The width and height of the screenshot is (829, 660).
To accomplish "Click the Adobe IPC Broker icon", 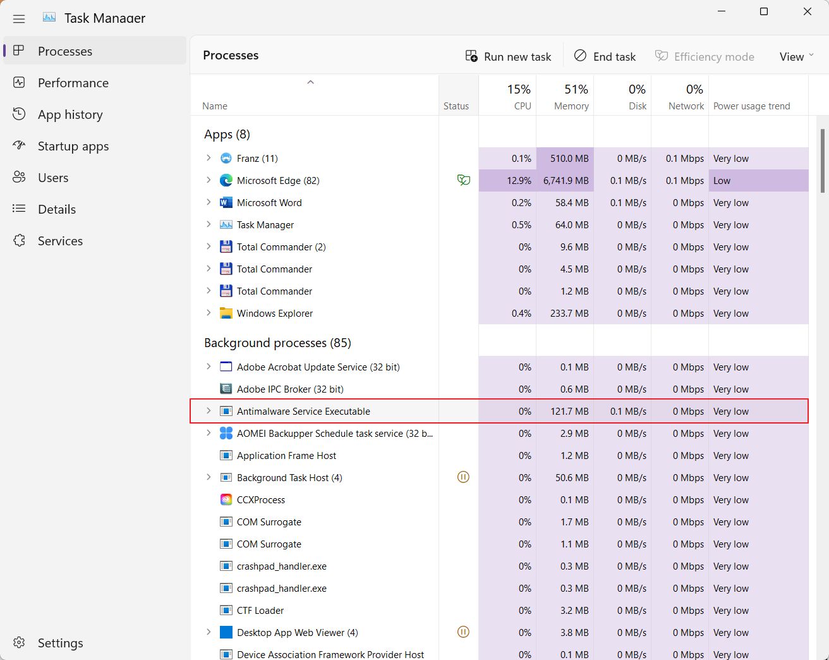I will (x=226, y=389).
